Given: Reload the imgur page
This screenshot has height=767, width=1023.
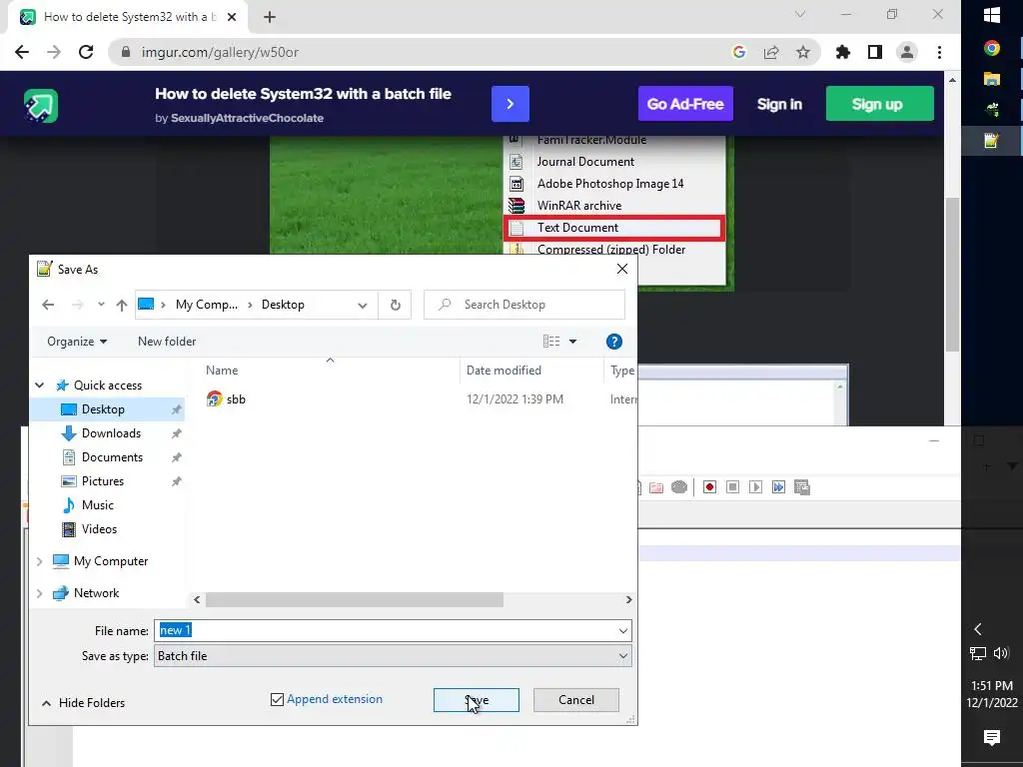Looking at the screenshot, I should pos(86,52).
